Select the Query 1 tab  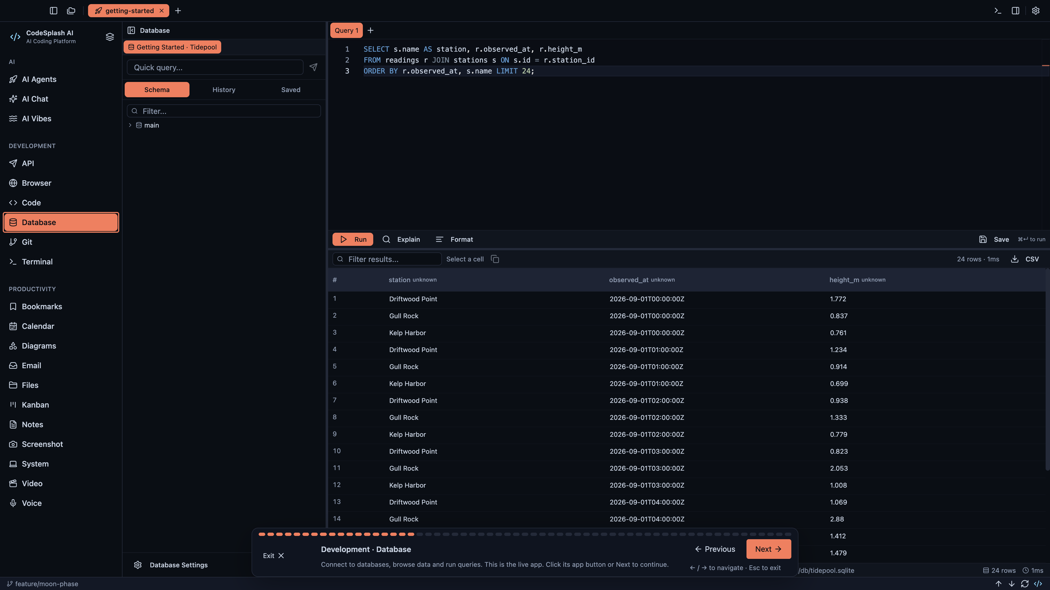tap(346, 31)
